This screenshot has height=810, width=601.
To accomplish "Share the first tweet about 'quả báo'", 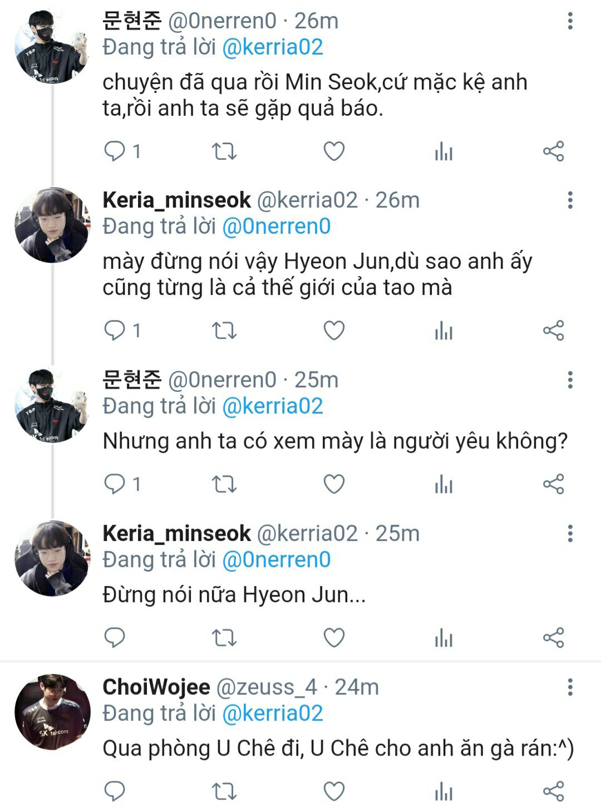I will (553, 151).
